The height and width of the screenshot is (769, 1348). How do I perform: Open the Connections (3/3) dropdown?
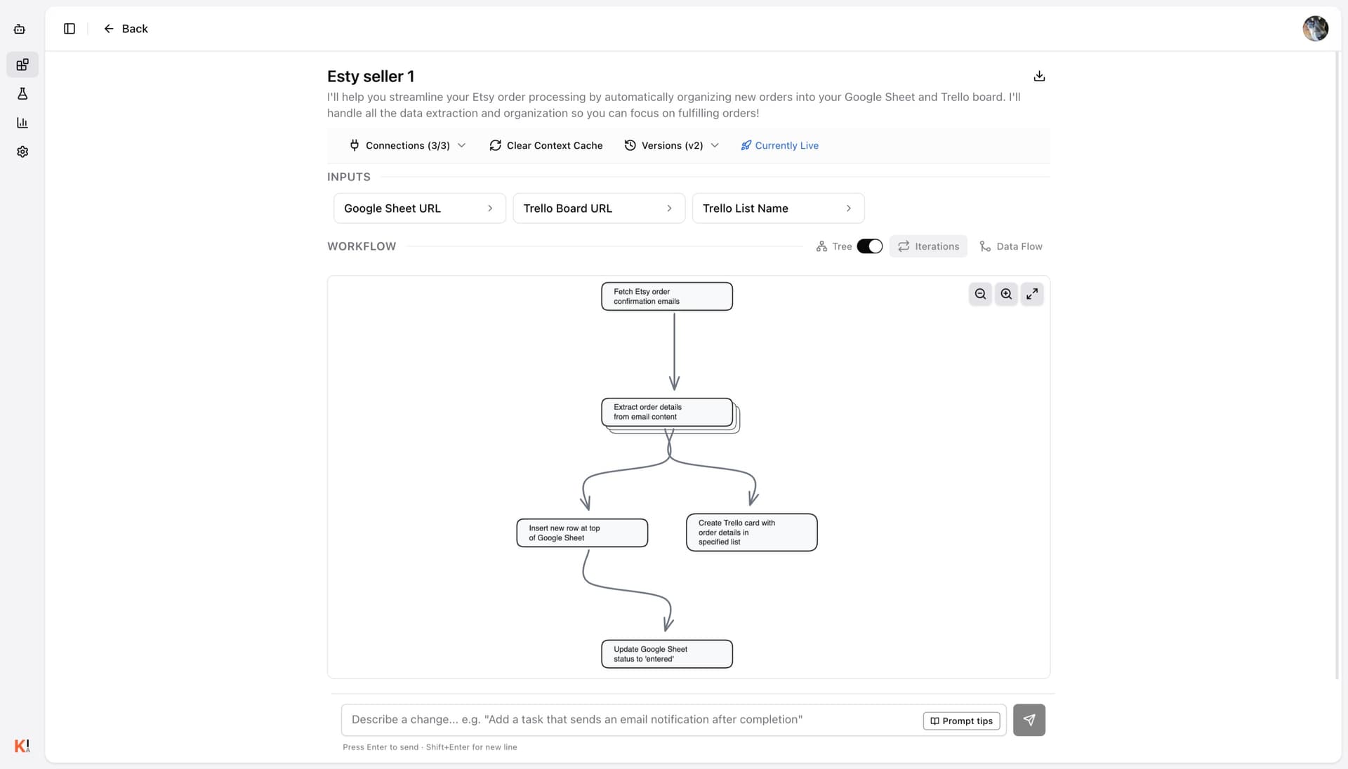pos(407,145)
